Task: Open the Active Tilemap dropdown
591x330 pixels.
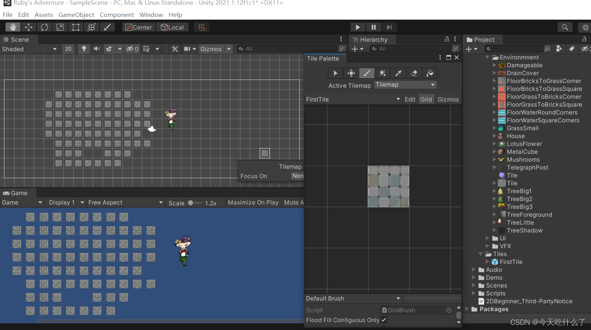Action: pos(405,85)
